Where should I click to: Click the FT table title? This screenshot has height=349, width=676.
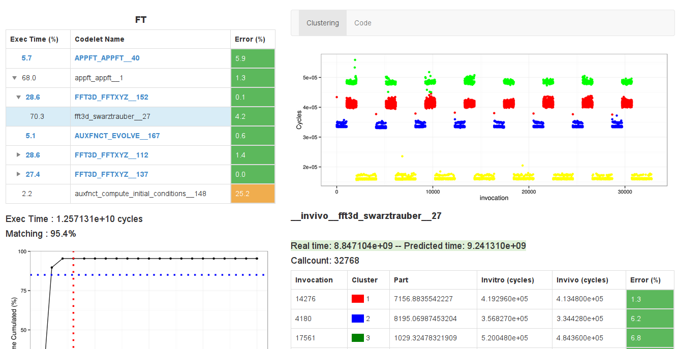pyautogui.click(x=141, y=20)
